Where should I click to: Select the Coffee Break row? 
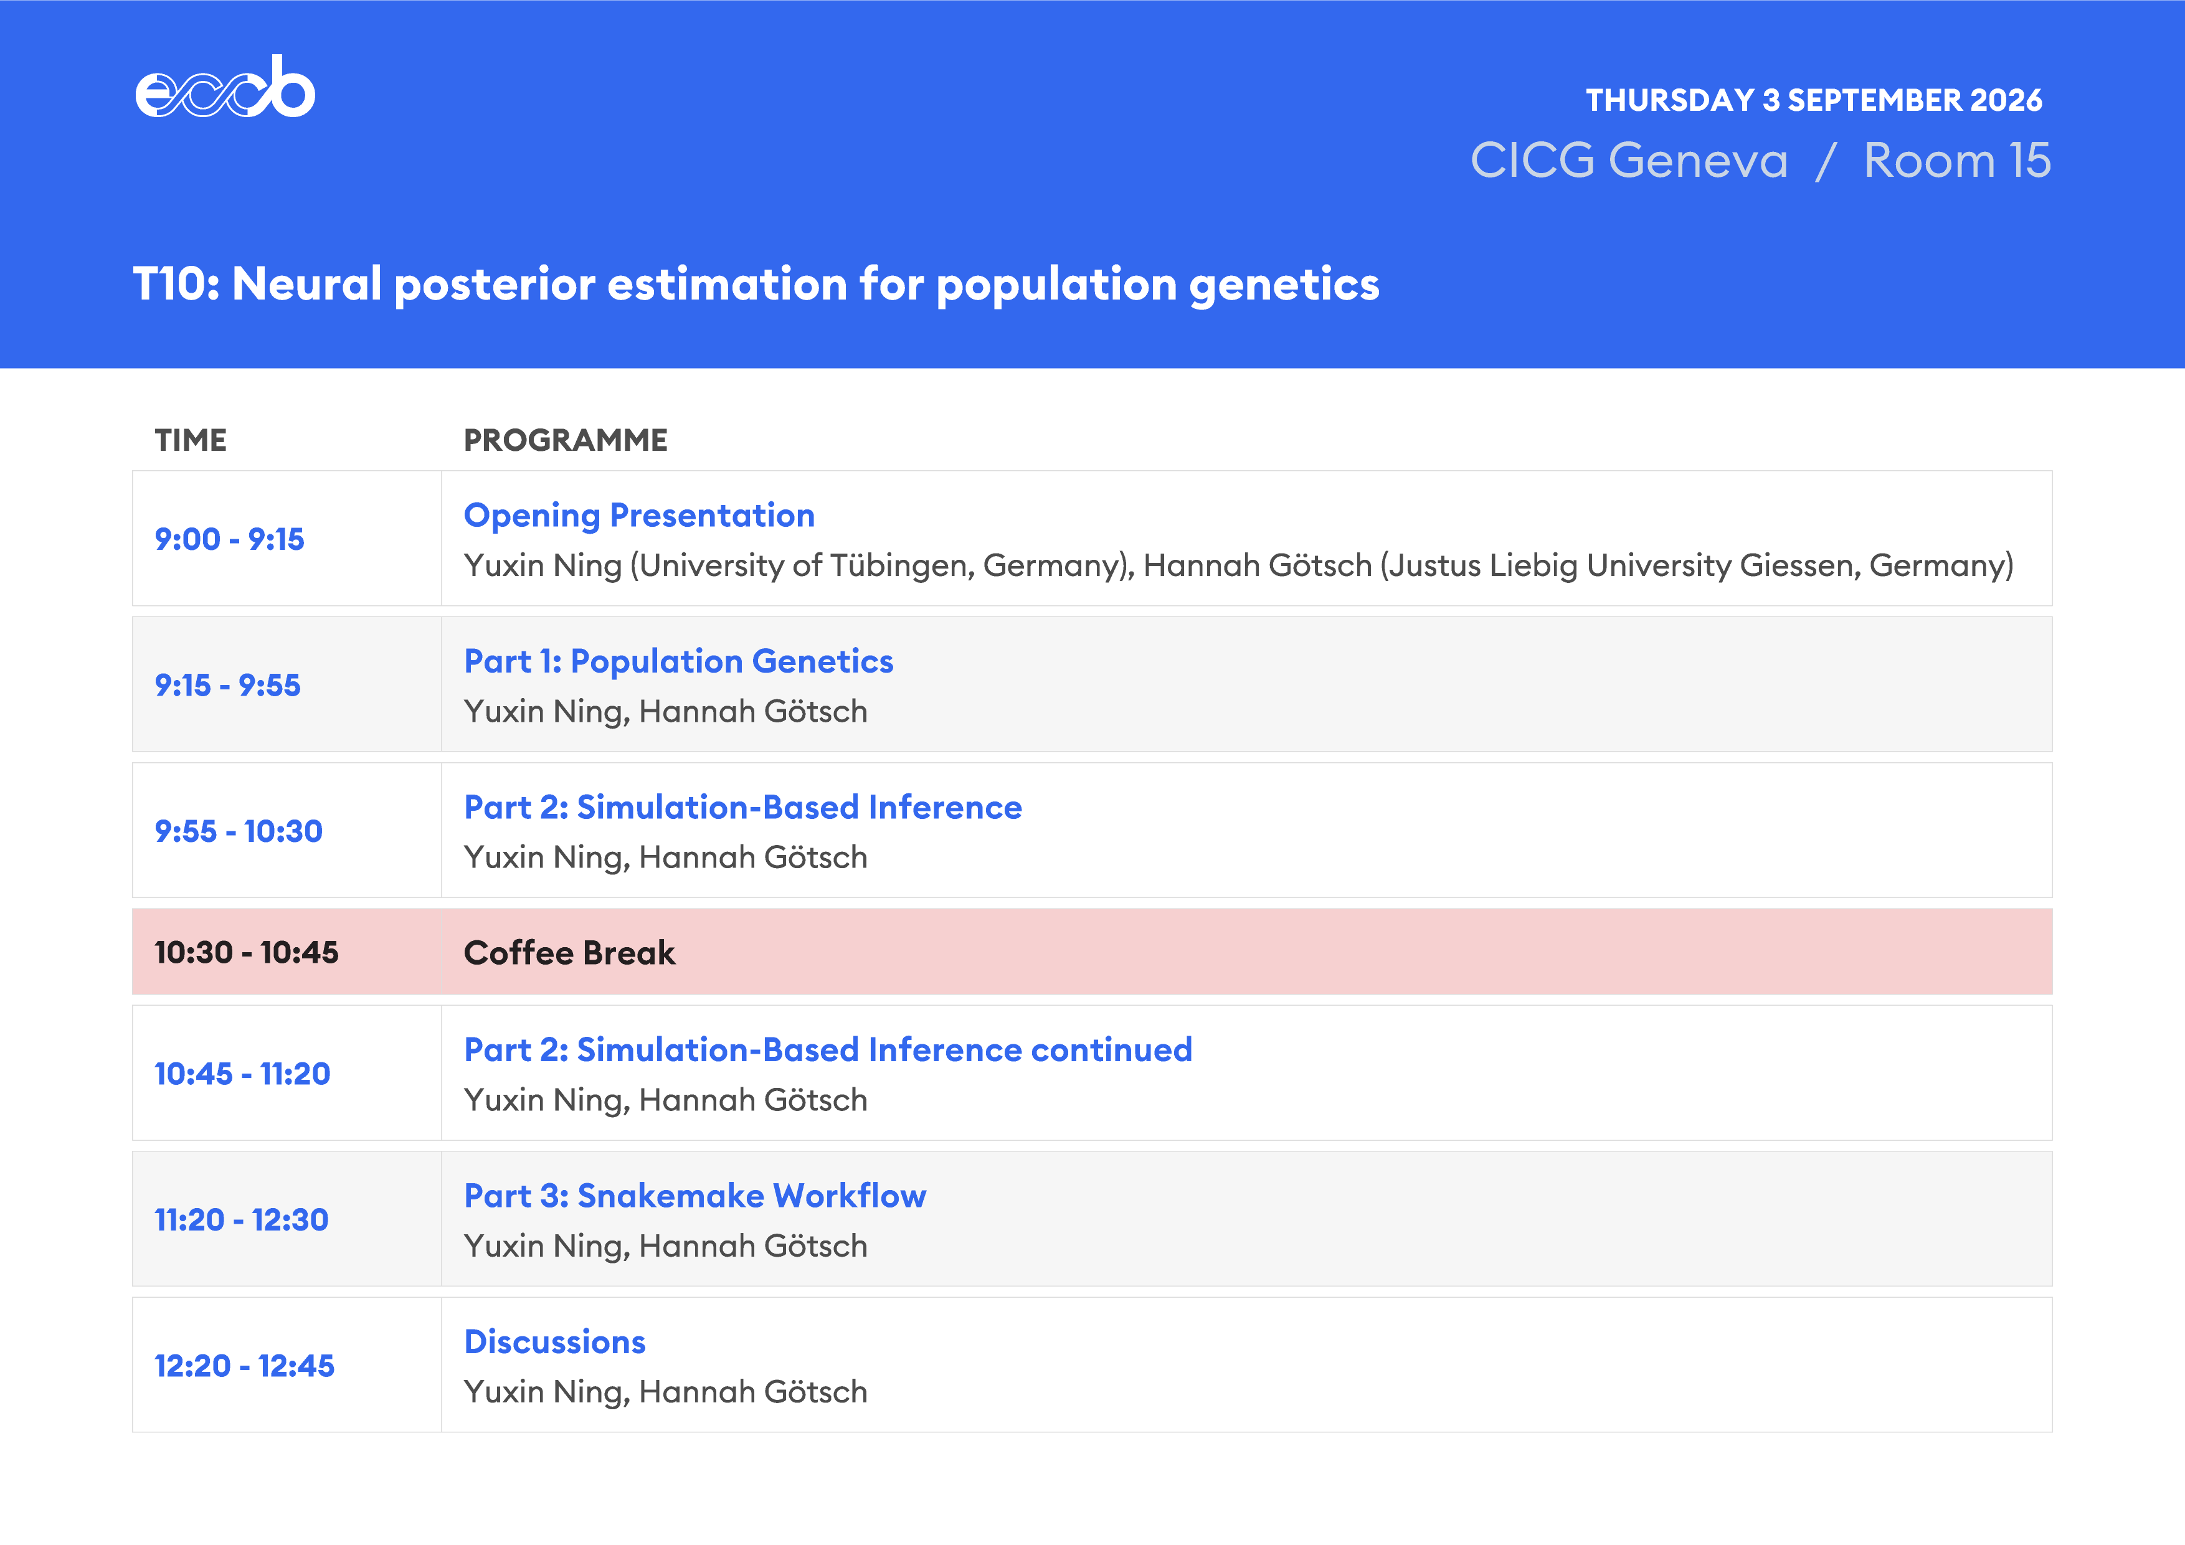1091,952
